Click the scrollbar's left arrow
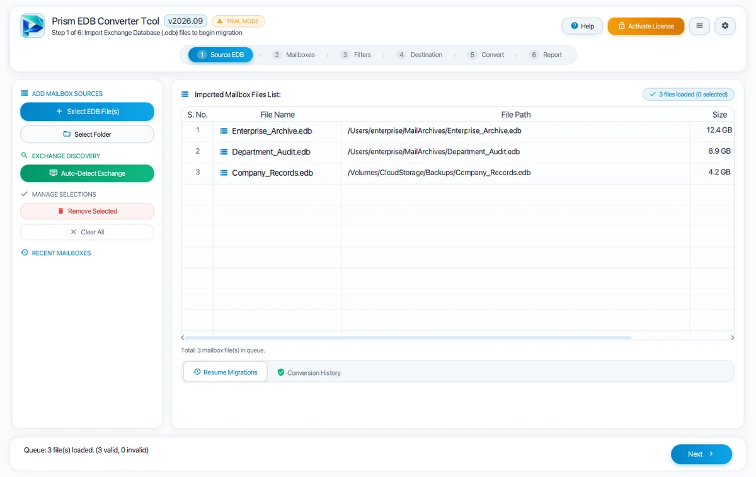756x477 pixels. [x=183, y=338]
